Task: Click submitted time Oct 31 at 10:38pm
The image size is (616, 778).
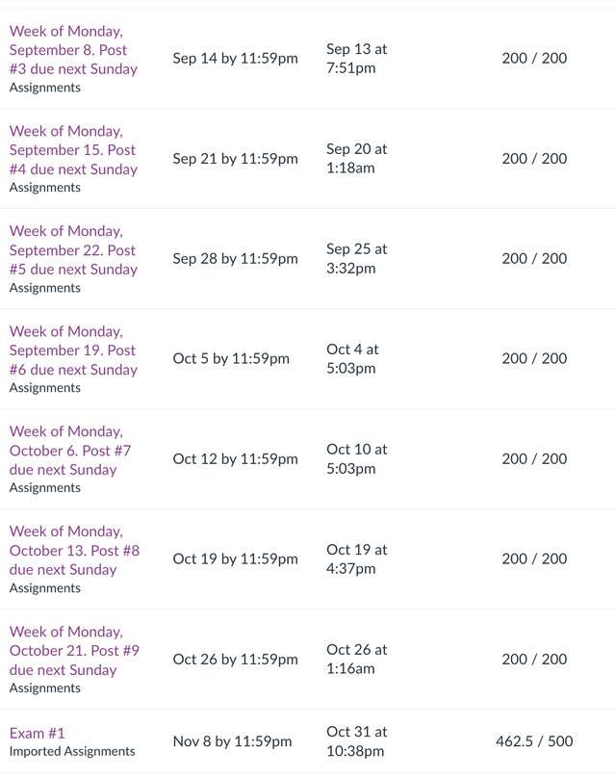Action: [356, 741]
